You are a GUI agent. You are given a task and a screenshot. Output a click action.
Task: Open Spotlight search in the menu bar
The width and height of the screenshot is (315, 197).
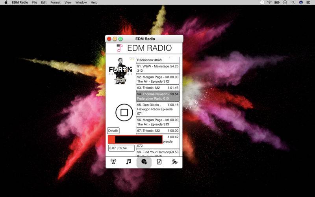tap(293, 2)
